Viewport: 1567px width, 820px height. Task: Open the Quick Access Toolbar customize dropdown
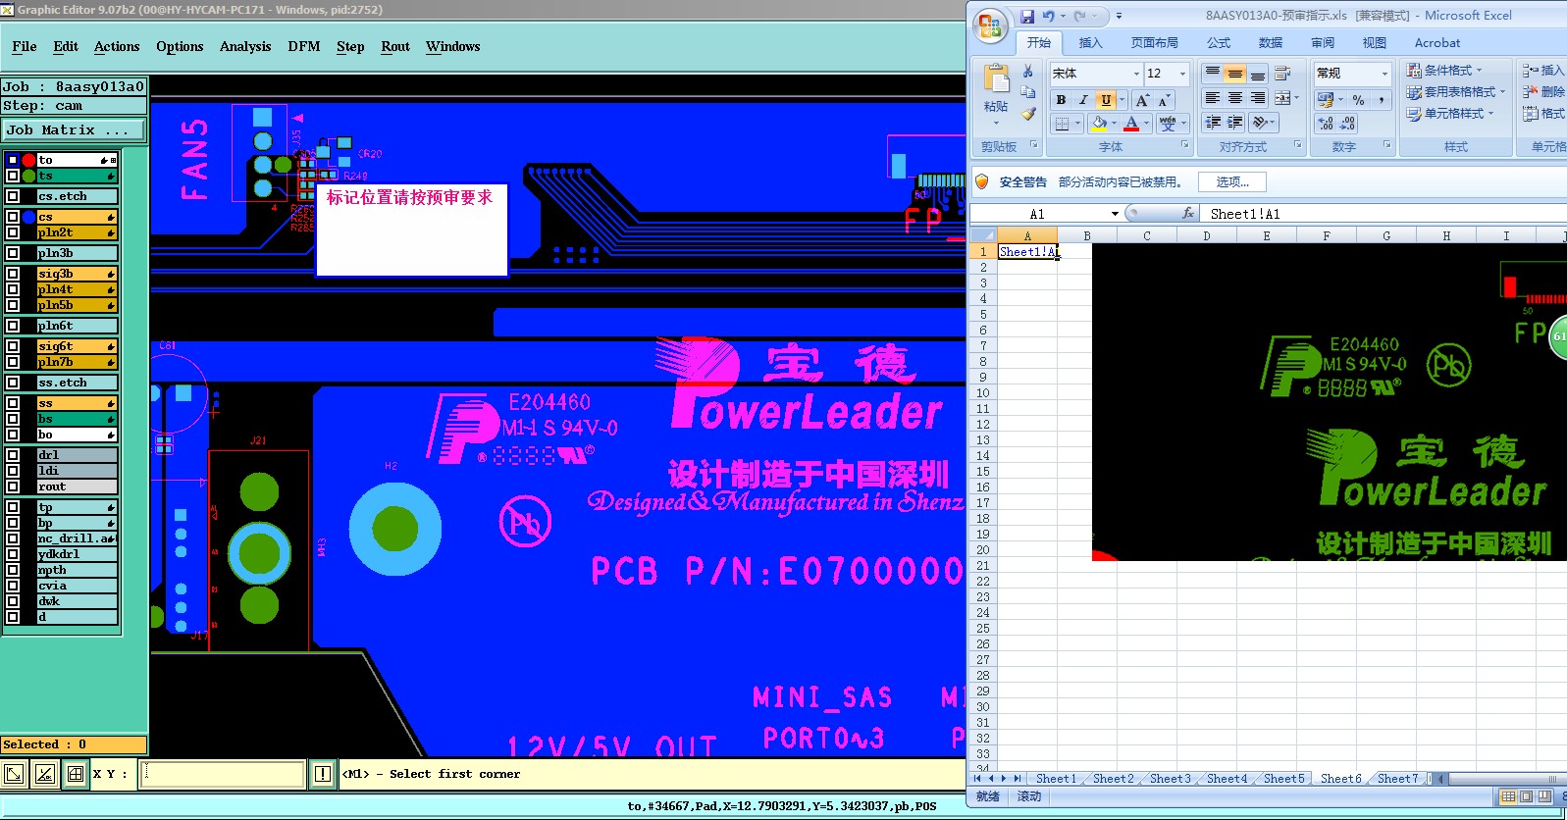(1119, 16)
